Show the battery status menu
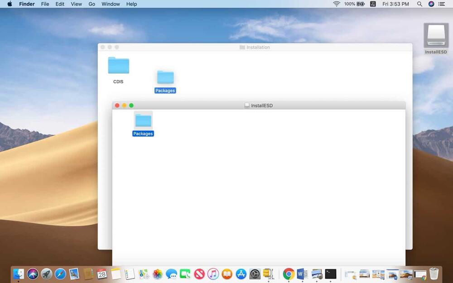The width and height of the screenshot is (453, 283). (x=361, y=4)
